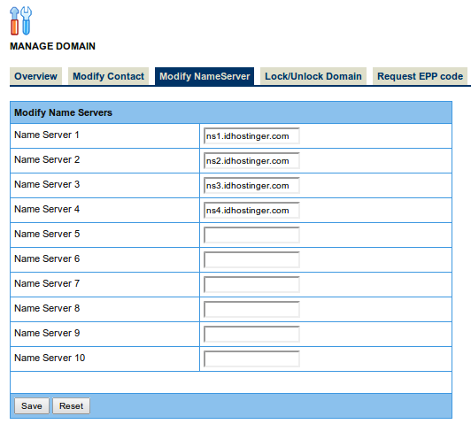Click the Modify Name Servers header
Viewport: 471px width, 424px height.
(x=63, y=112)
